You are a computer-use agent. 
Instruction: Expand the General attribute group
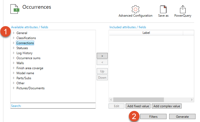click(14, 33)
